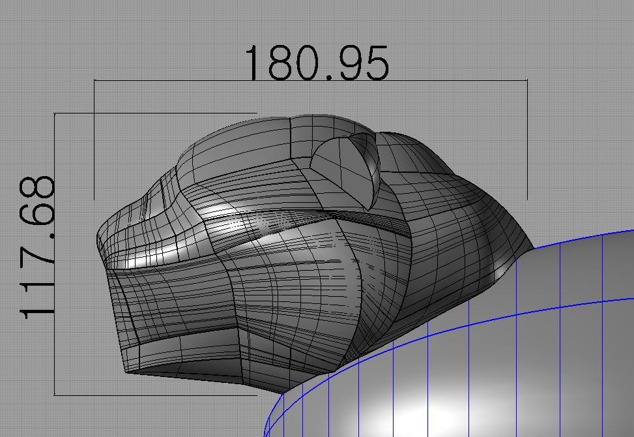Click the half-dome ear shape on model
Image resolution: width=634 pixels, height=437 pixels.
[x=345, y=170]
